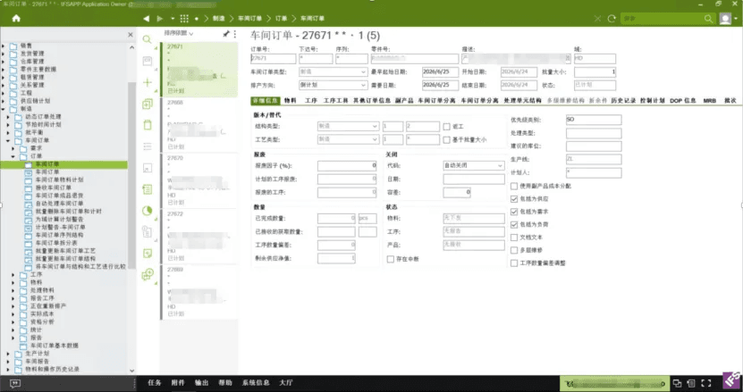This screenshot has width=743, height=392.
Task: Click the Delete (trash) icon in vertical toolbar
Action: pos(148,125)
